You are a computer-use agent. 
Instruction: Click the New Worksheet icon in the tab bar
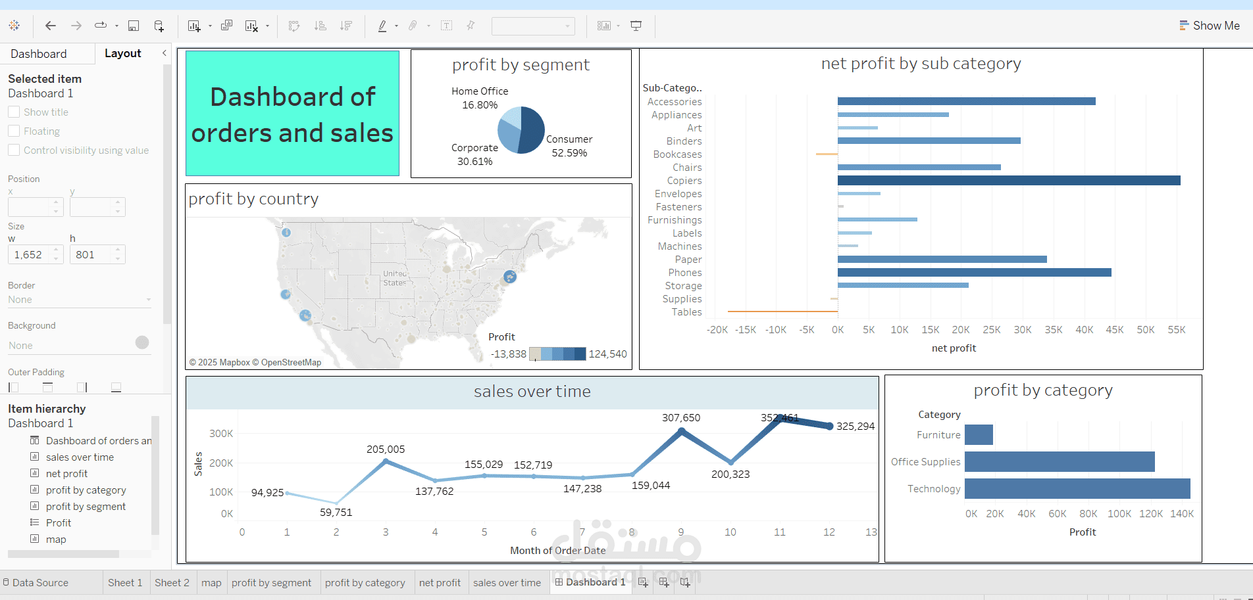coord(643,582)
